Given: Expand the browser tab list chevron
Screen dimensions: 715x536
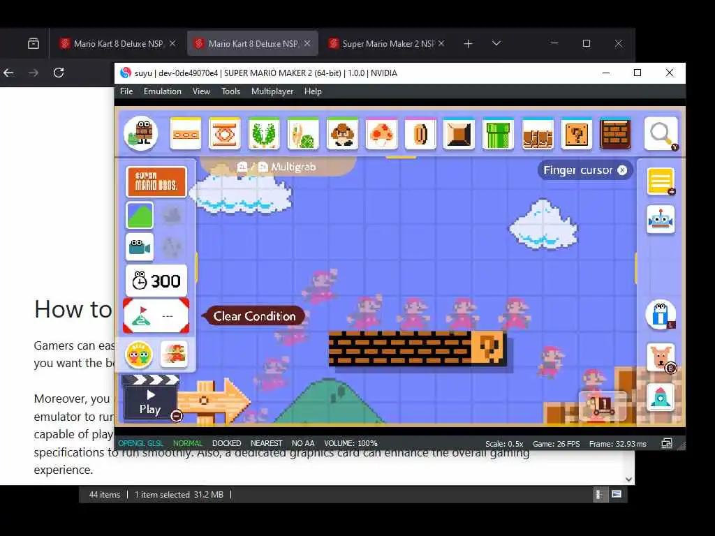Looking at the screenshot, I should click(496, 43).
